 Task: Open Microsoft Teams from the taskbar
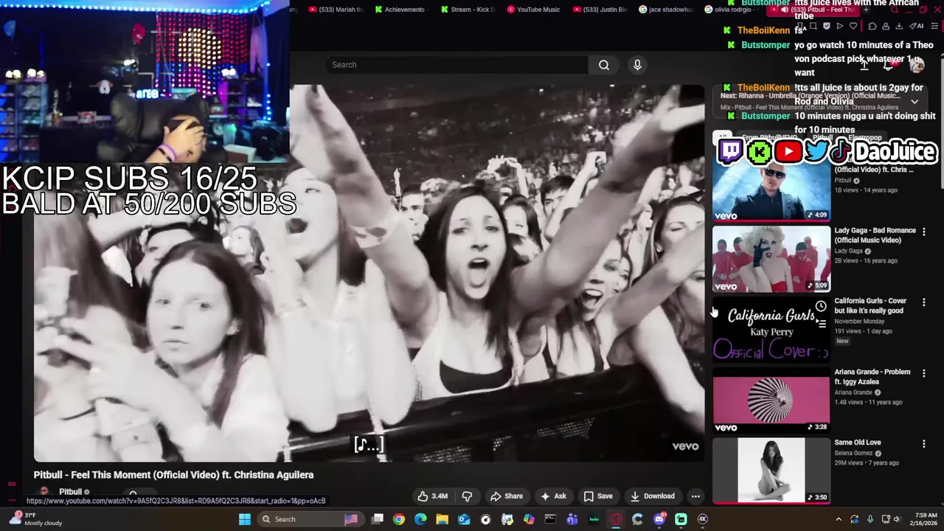(572, 519)
